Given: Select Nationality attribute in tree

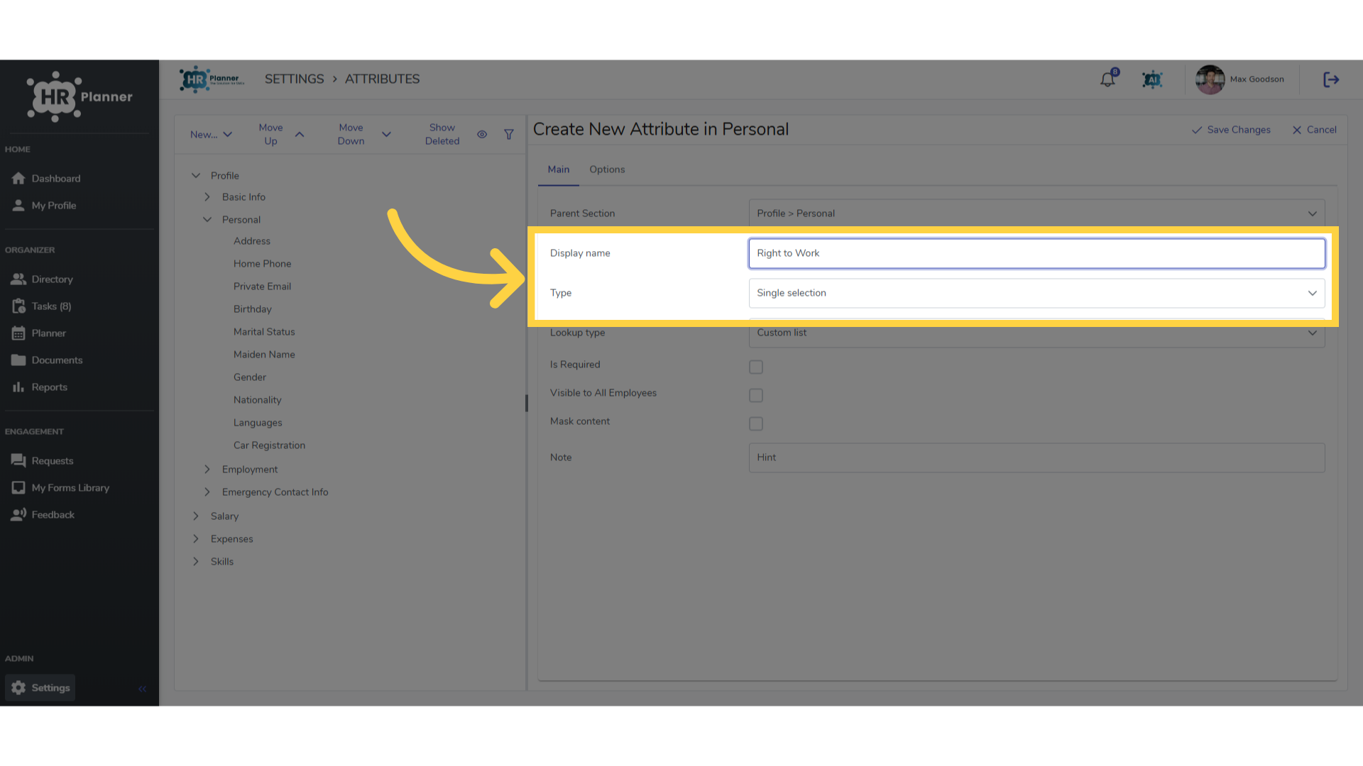Looking at the screenshot, I should point(257,399).
